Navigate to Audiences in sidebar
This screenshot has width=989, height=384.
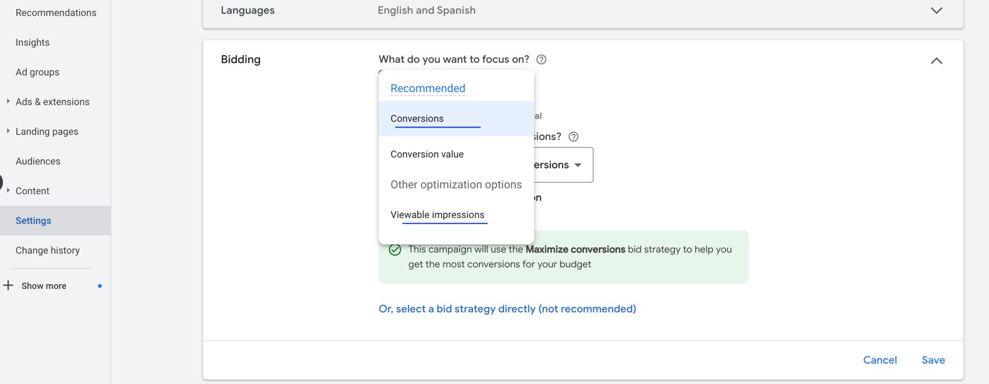click(38, 161)
